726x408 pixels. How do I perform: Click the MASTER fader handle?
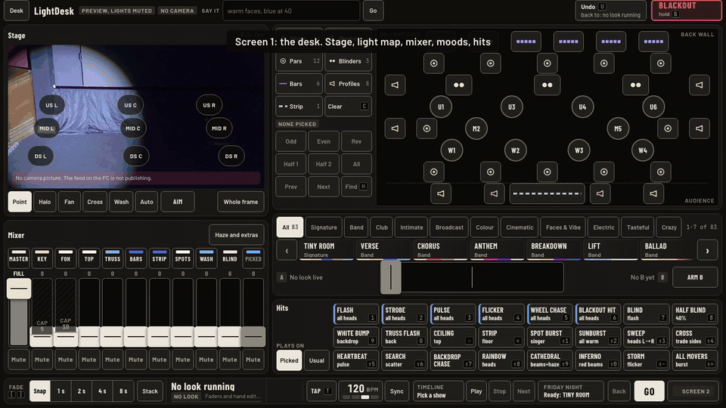pyautogui.click(x=18, y=289)
